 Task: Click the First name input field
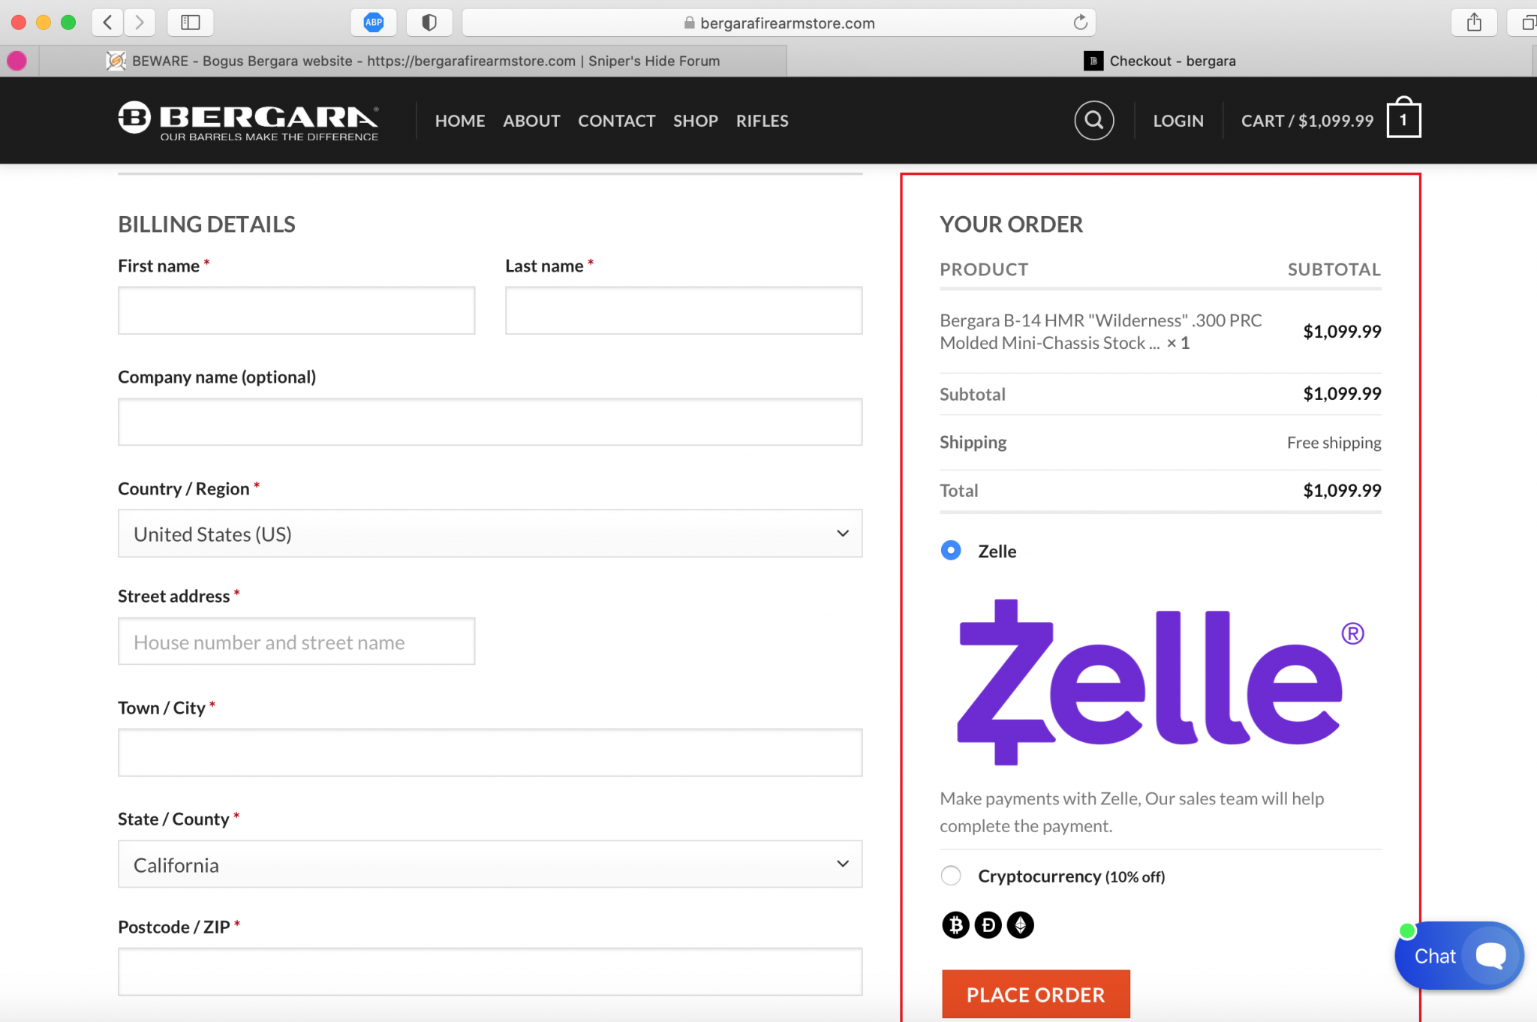click(x=296, y=311)
